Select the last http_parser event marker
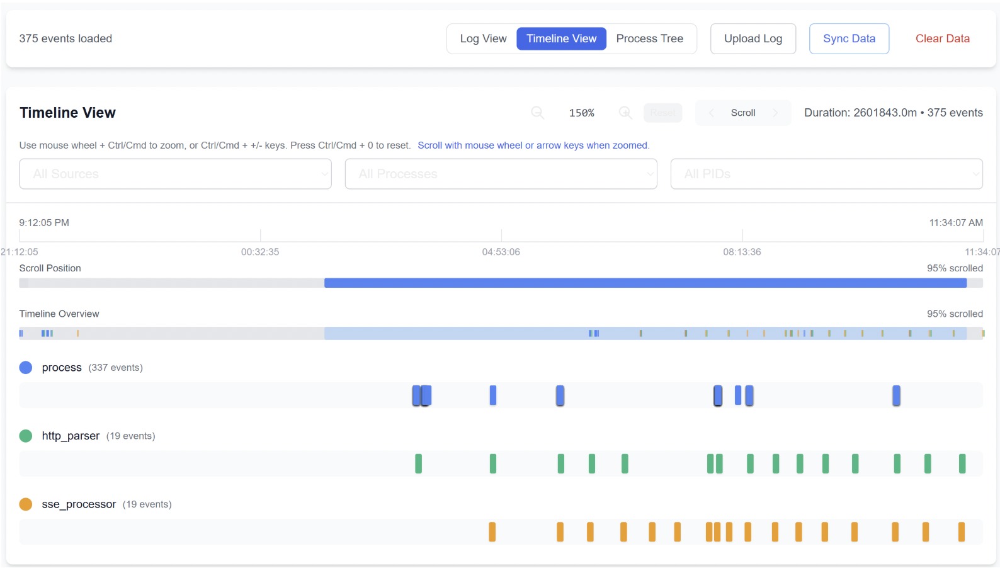Image resolution: width=1000 pixels, height=568 pixels. pos(962,463)
